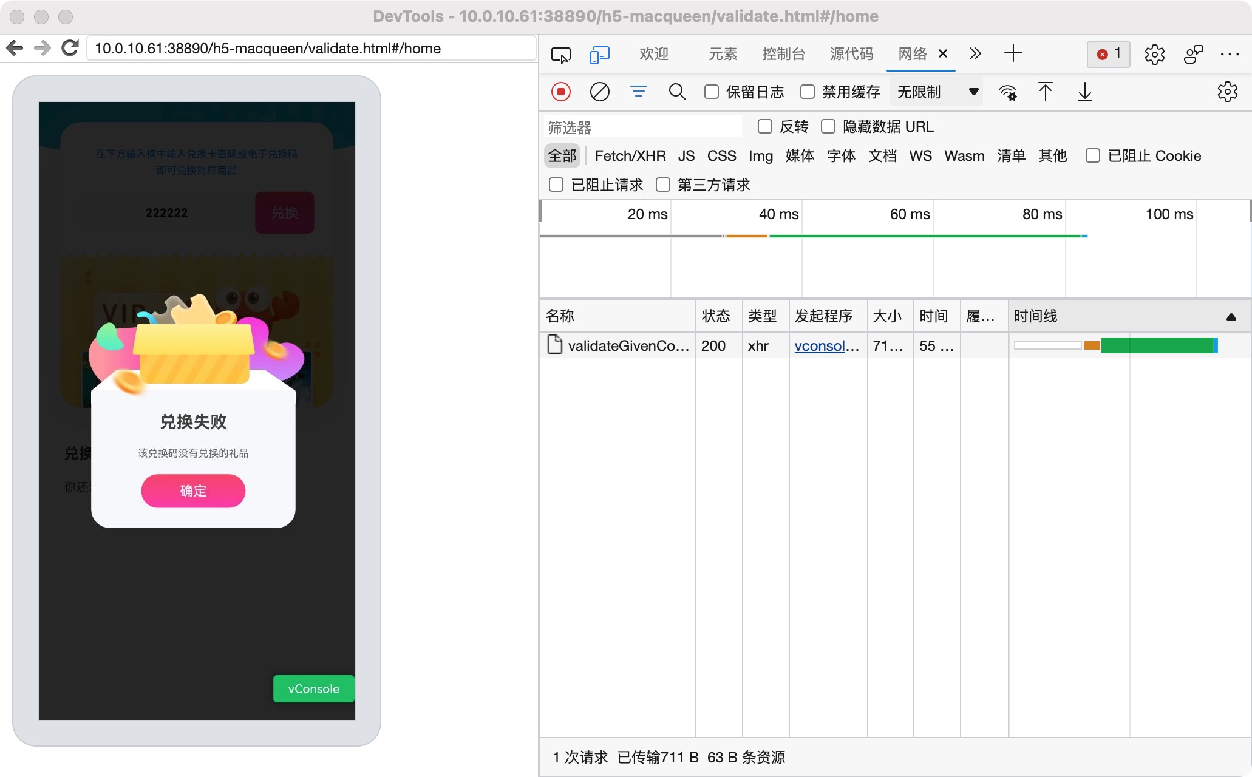Viewport: 1252px width, 777px height.
Task: Switch to the 欢迎 tab
Action: 654,54
